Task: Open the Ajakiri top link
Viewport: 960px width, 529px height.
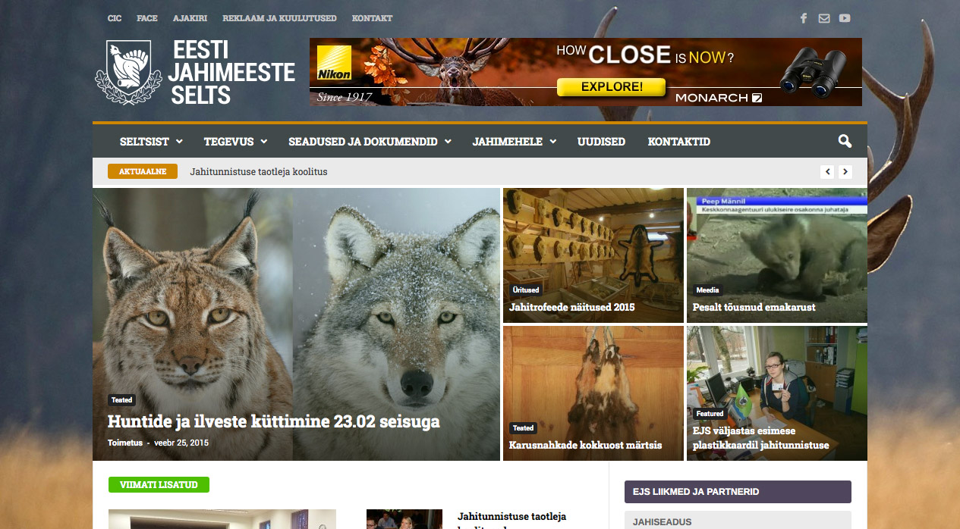Action: point(190,18)
